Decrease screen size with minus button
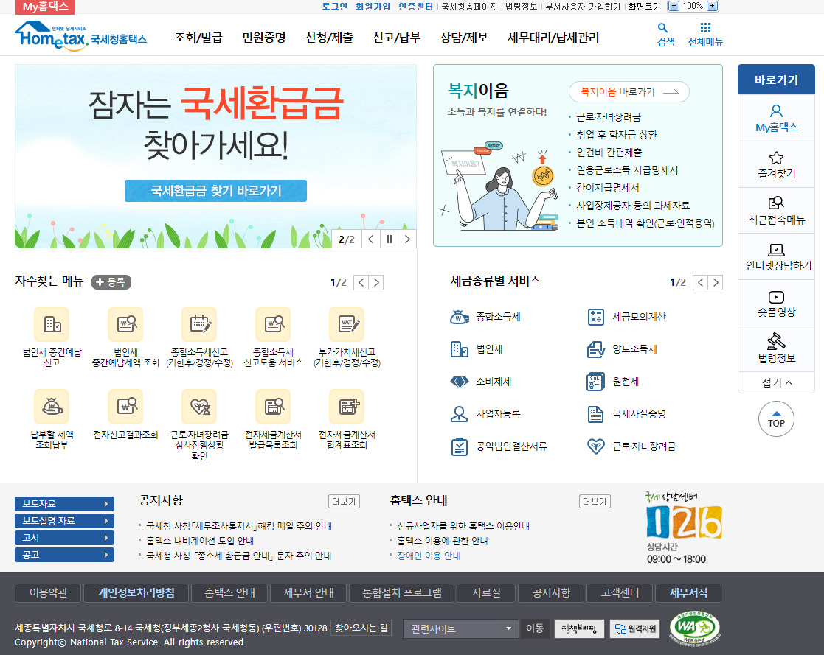 pyautogui.click(x=673, y=6)
